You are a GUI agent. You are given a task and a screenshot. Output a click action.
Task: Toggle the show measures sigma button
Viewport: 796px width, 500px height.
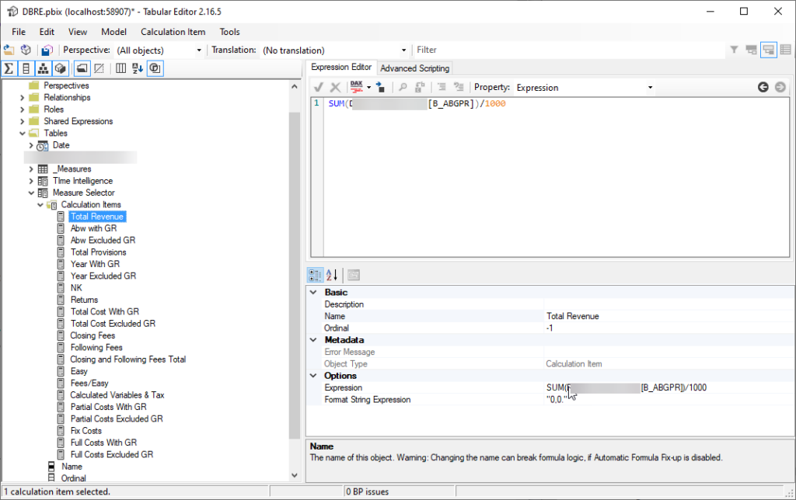pyautogui.click(x=9, y=68)
